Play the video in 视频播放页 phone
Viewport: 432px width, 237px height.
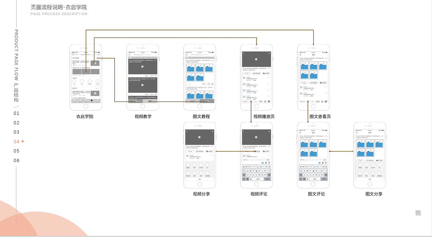click(x=256, y=59)
